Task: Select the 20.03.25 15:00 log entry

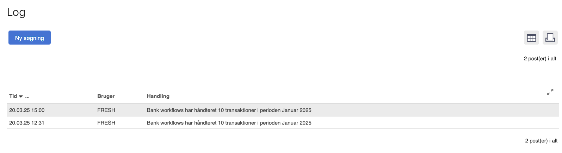Action: pos(283,110)
